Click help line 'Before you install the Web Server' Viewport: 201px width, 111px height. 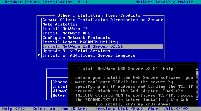coord(134,78)
